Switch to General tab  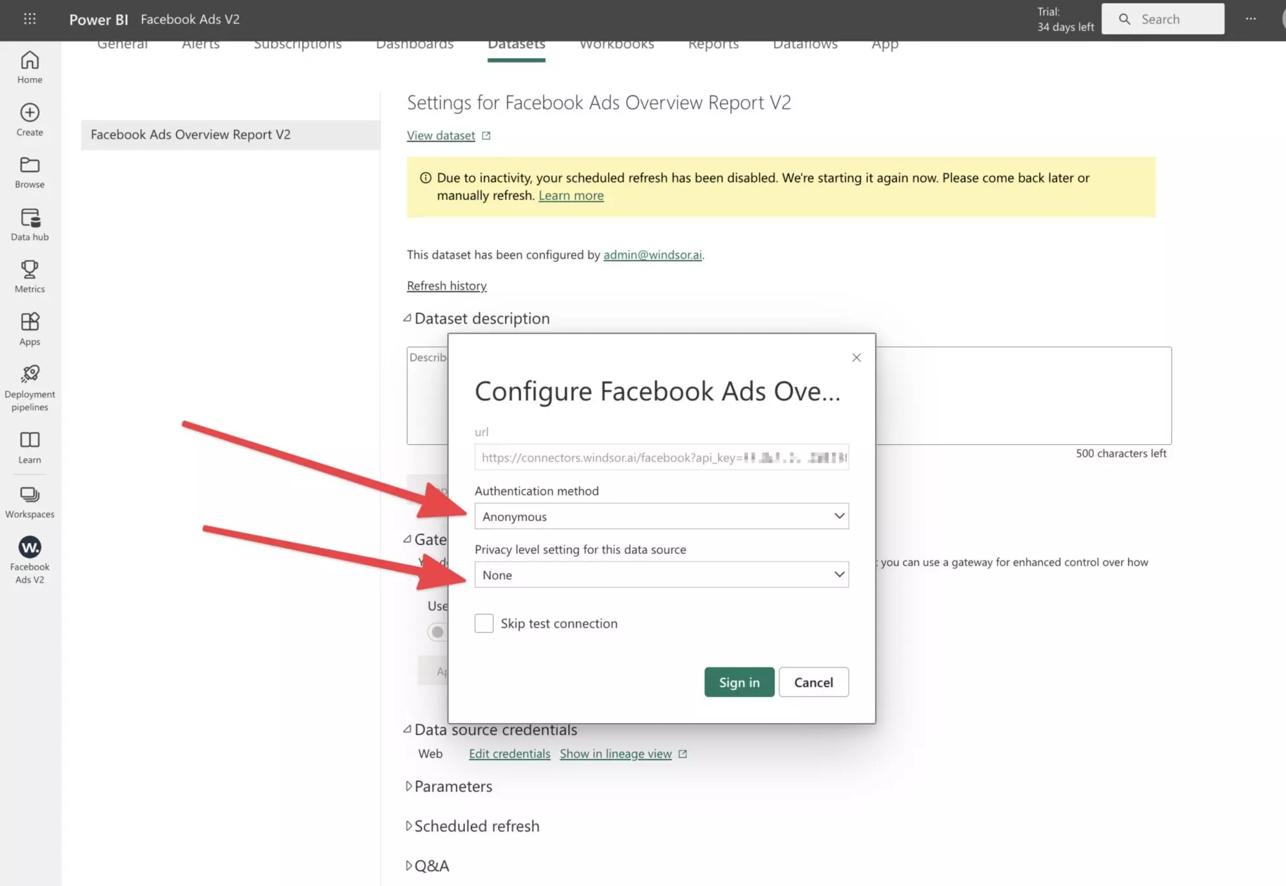[x=122, y=45]
